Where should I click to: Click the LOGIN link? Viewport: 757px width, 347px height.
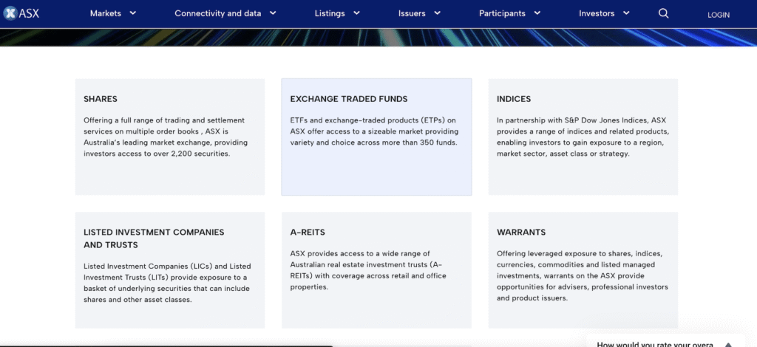coord(719,15)
